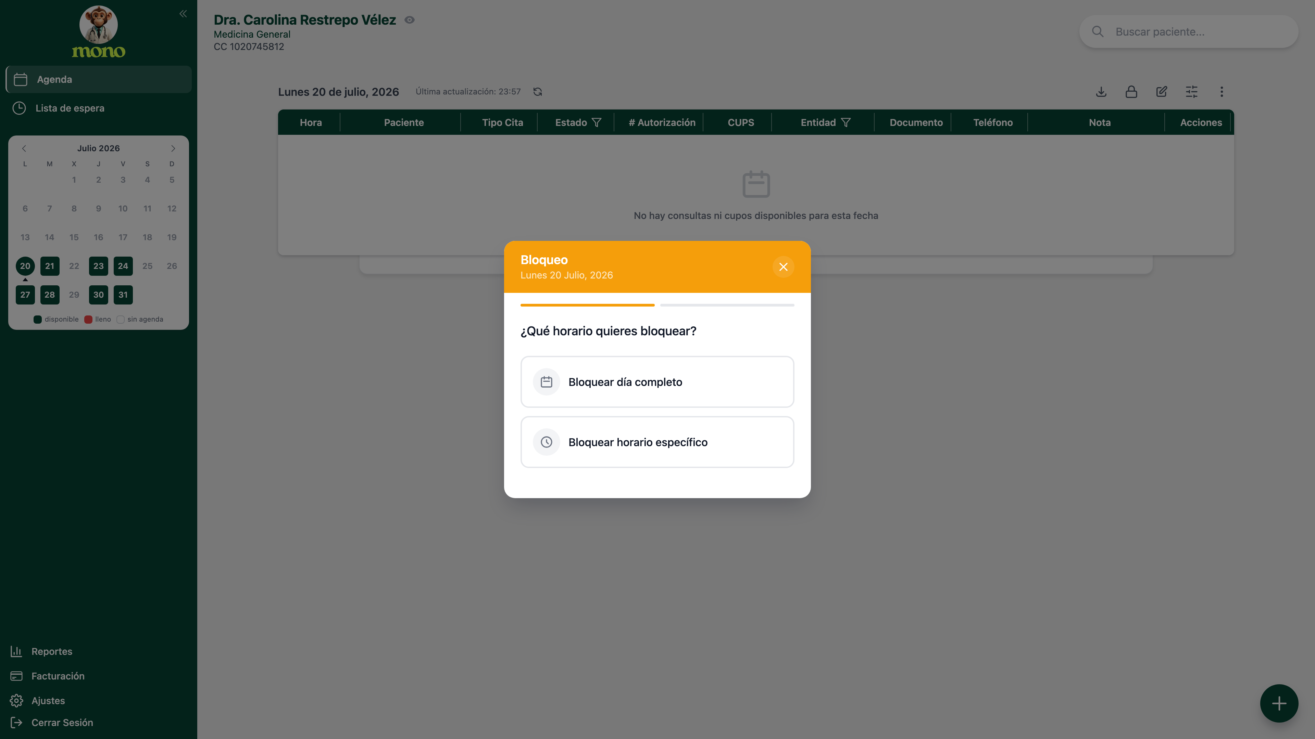Open the three-dot more options menu
Viewport: 1315px width, 739px height.
[1222, 92]
